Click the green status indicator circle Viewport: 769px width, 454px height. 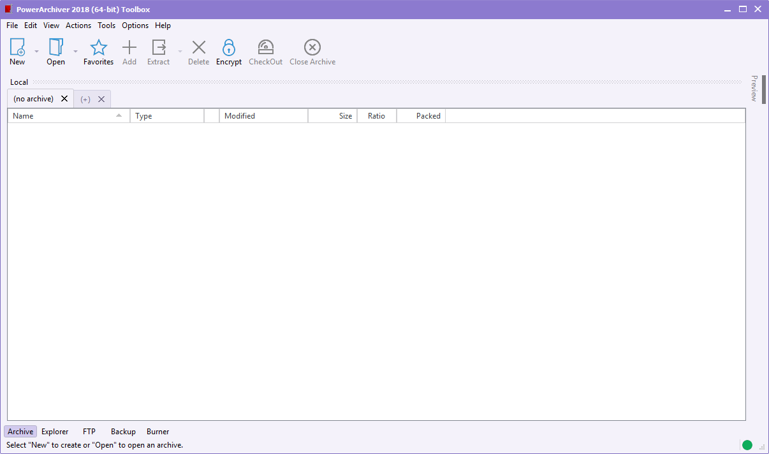point(747,445)
